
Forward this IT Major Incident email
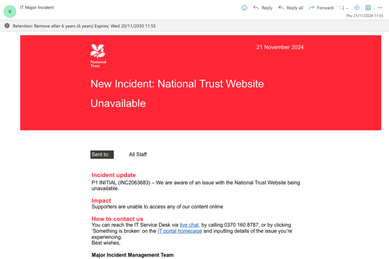tap(321, 8)
